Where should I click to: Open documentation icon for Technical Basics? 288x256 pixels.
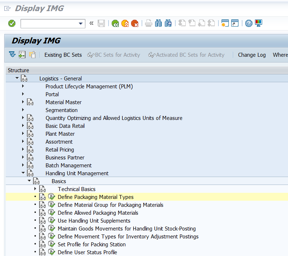tap(42, 189)
